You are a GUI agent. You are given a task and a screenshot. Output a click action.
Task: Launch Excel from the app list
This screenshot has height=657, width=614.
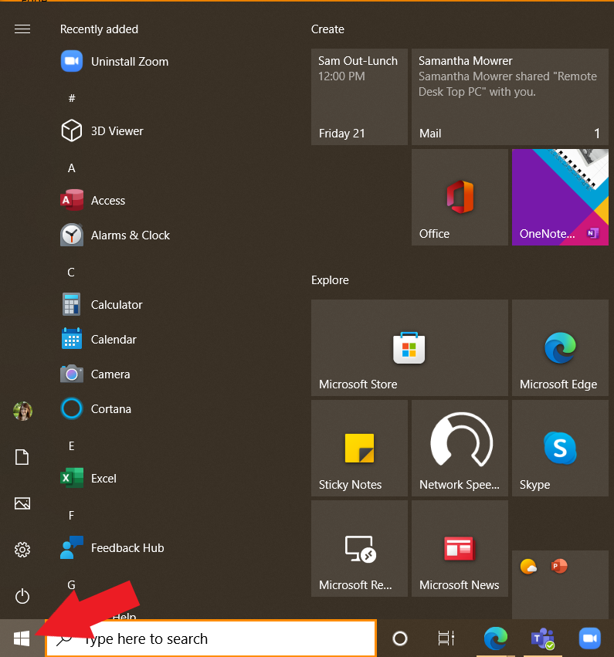point(89,479)
